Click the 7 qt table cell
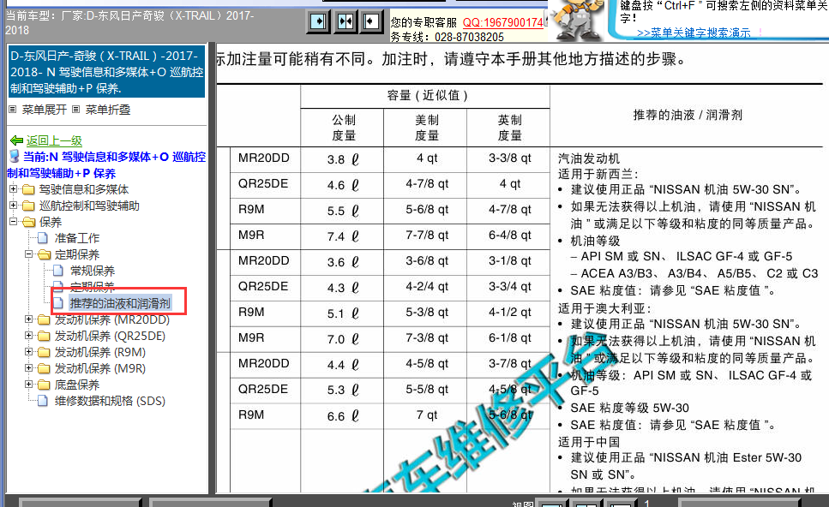 [427, 415]
